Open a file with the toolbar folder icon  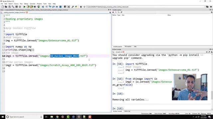click(x=6, y=7)
